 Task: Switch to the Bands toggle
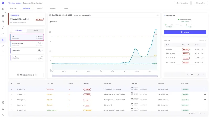tap(35, 31)
